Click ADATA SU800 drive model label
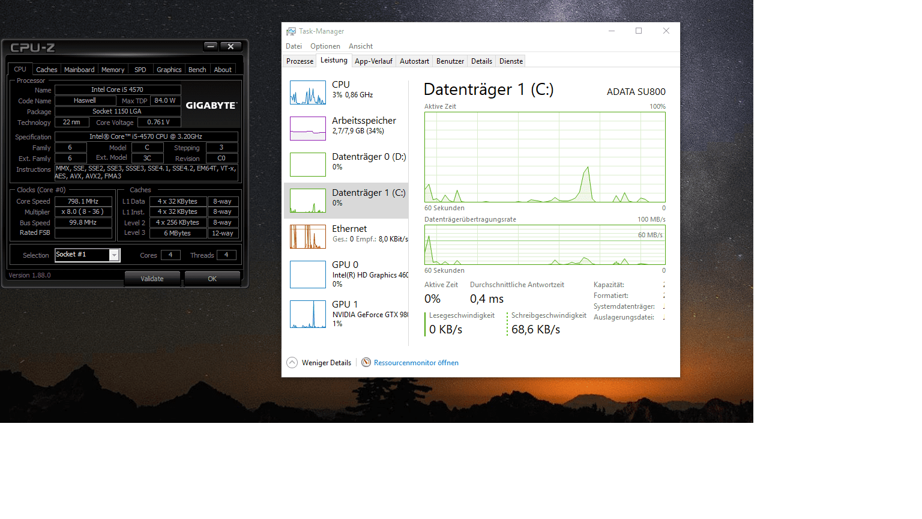The width and height of the screenshot is (922, 519). tap(636, 92)
